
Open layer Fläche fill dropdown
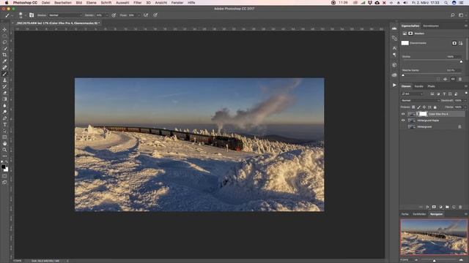[x=465, y=107]
